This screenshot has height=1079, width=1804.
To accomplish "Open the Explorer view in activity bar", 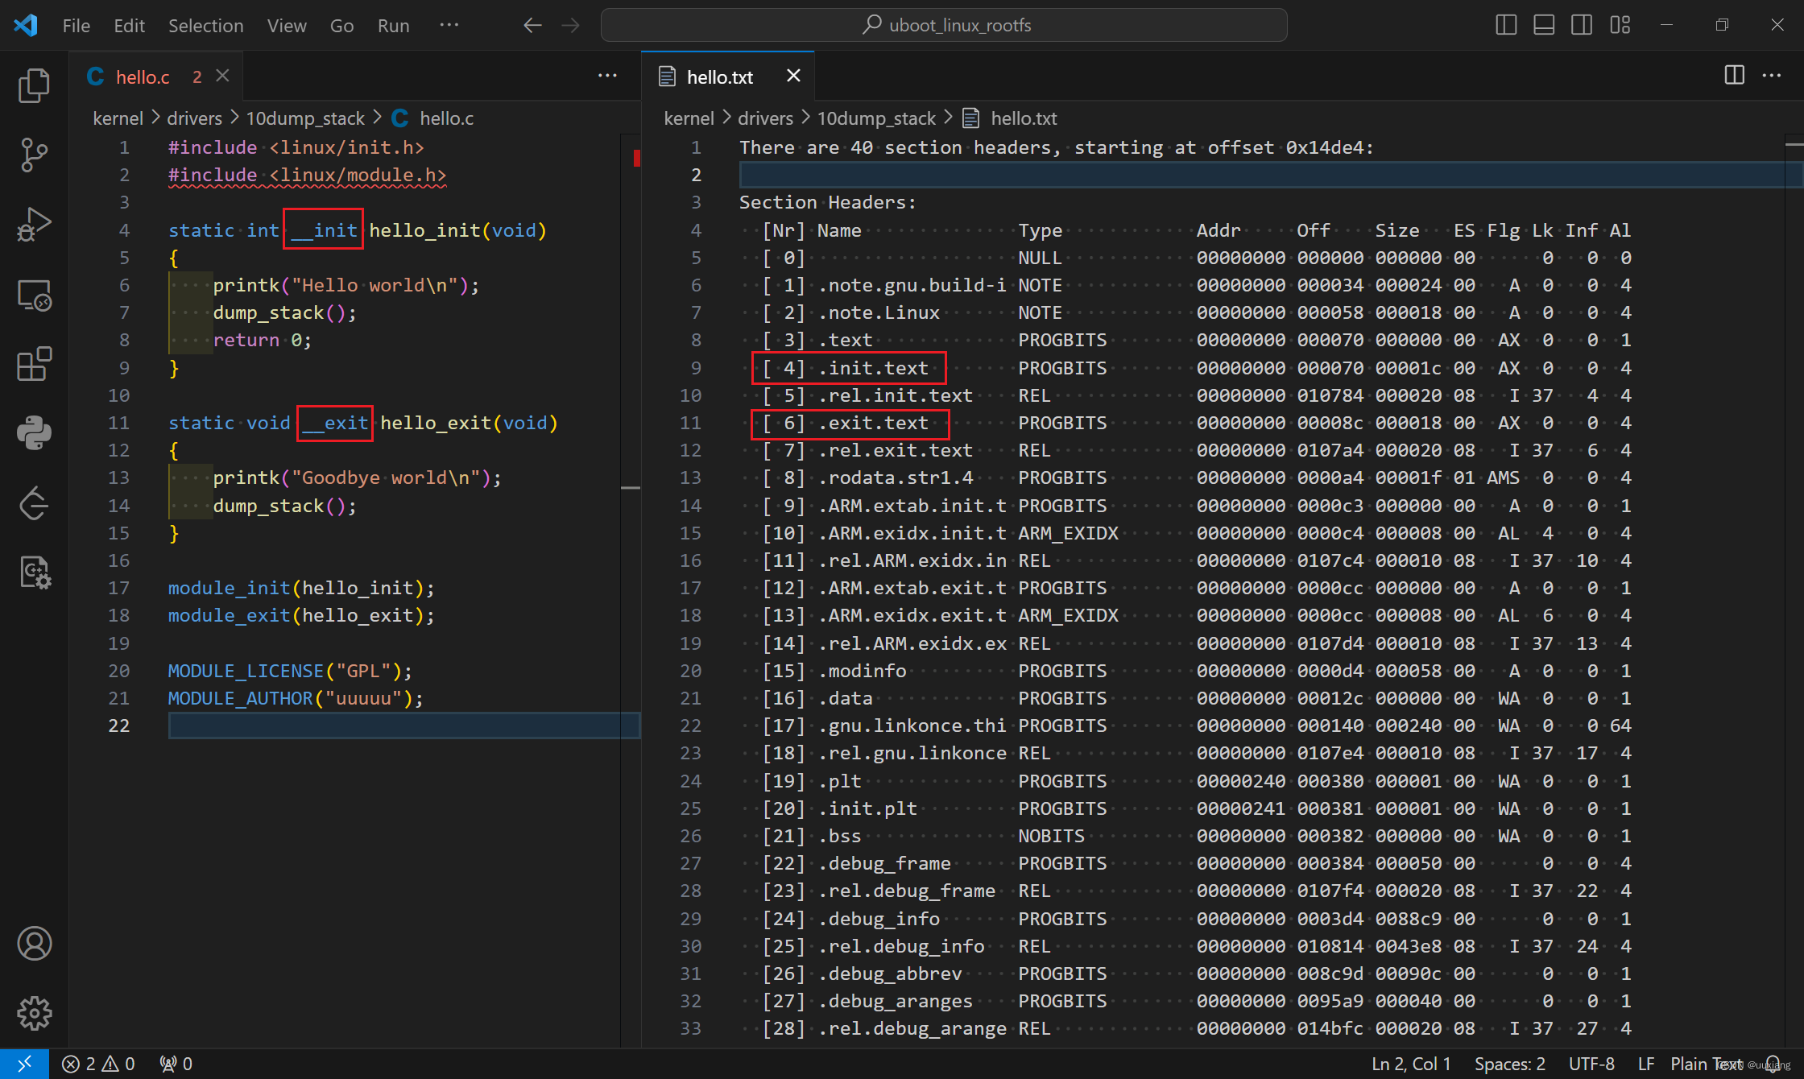I will (x=34, y=85).
